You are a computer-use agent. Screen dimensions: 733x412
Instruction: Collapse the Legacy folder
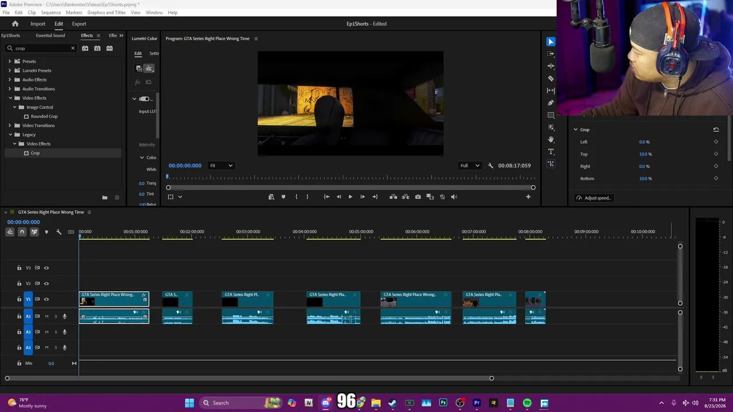[10, 135]
